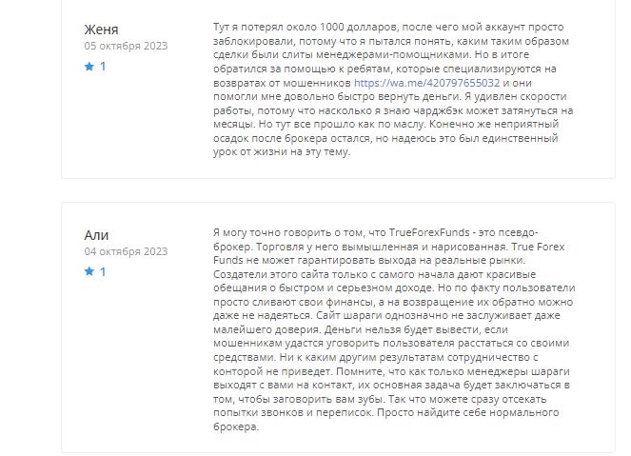631x456 pixels.
Task: Click the line starting 'Создатели этого сайта'
Action: [x=374, y=274]
